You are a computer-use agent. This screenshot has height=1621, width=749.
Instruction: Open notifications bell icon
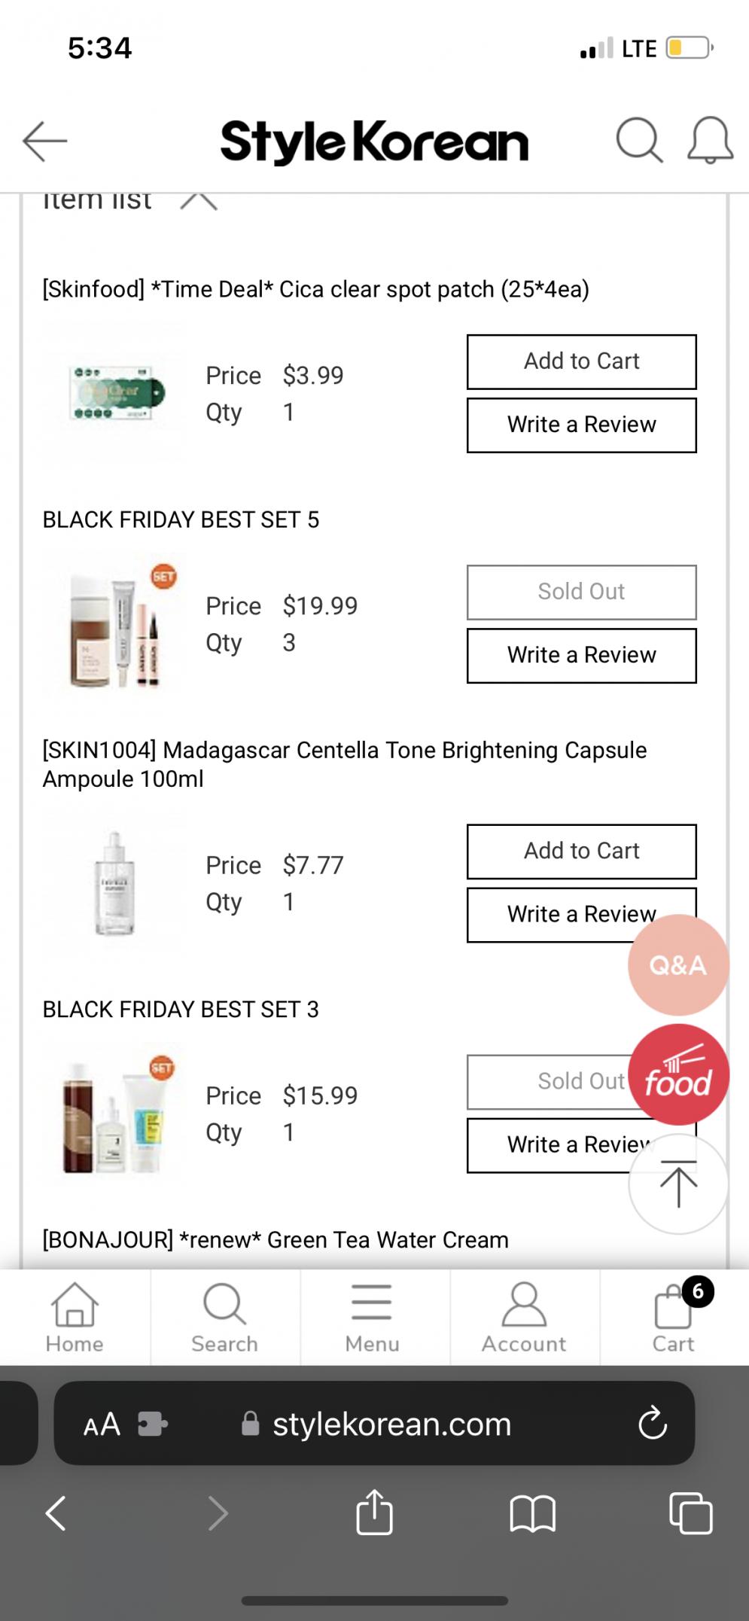coord(710,141)
